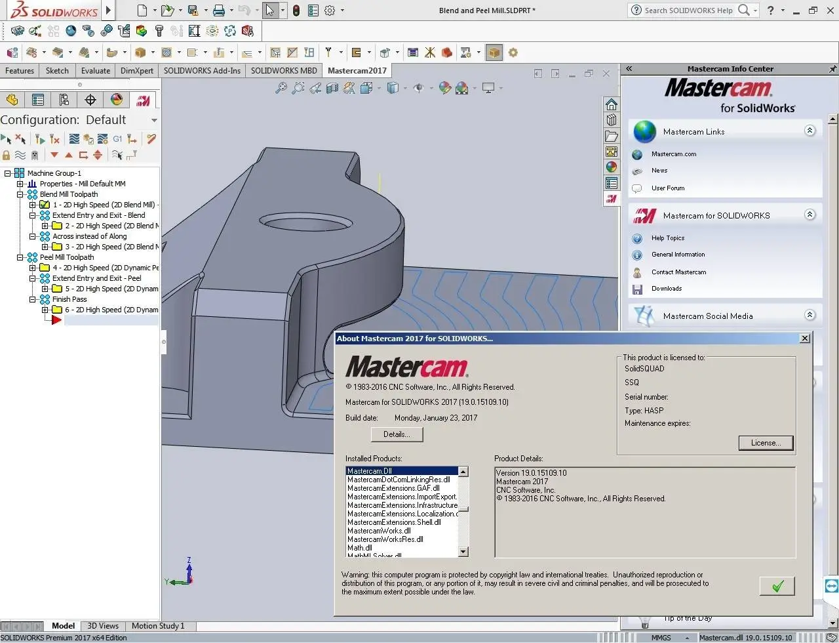Collapse the Mastercam Social Media section
839x643 pixels.
pyautogui.click(x=810, y=315)
